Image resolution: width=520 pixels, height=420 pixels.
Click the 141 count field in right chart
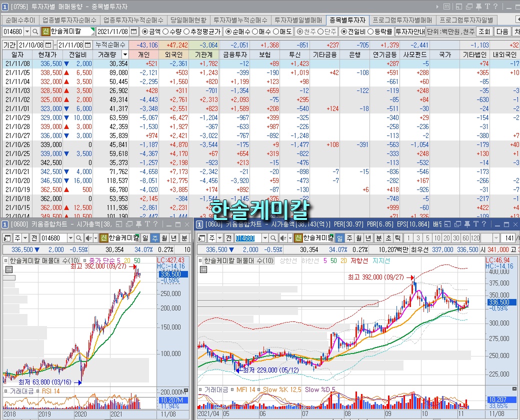click(507, 238)
